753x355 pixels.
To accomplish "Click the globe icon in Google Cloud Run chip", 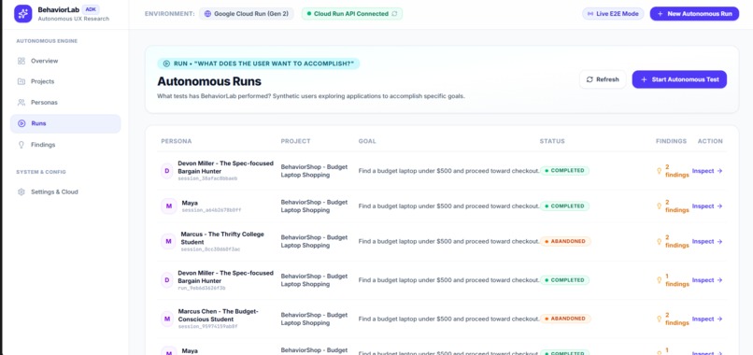I will click(x=207, y=14).
